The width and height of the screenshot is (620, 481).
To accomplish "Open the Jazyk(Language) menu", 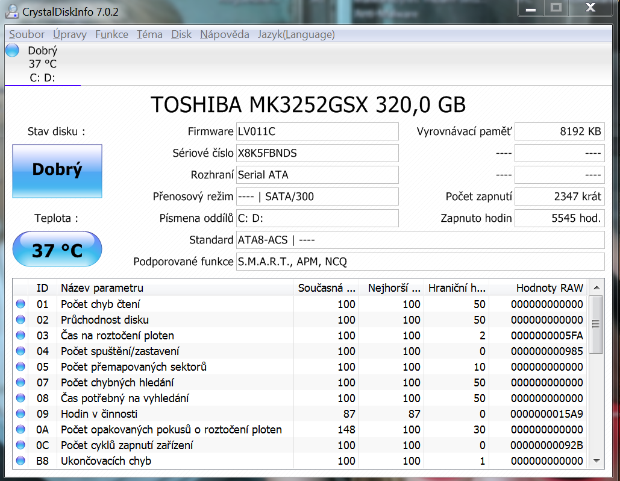I will [296, 34].
